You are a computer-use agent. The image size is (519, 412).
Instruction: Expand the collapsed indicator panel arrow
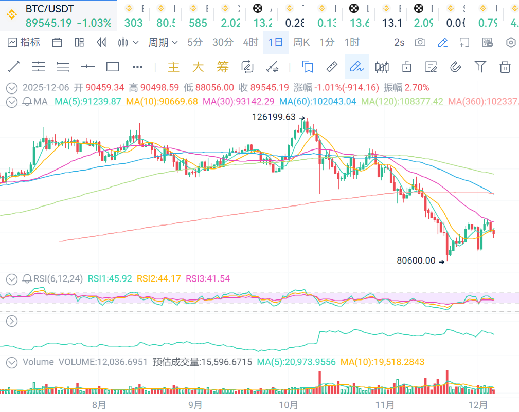[x=11, y=322]
